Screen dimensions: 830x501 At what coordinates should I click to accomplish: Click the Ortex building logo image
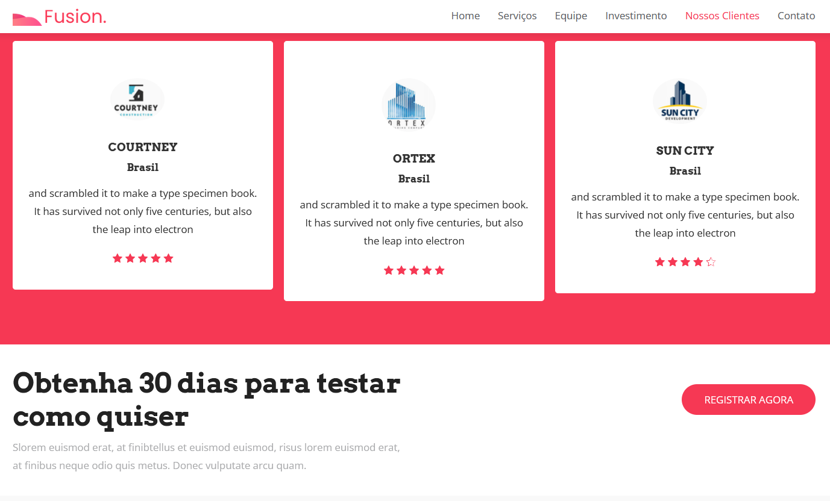(x=408, y=105)
